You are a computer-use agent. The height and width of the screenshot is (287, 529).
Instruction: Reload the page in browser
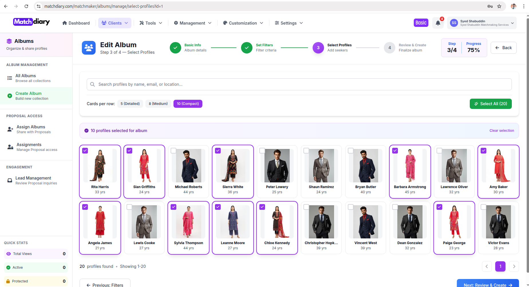pyautogui.click(x=26, y=6)
